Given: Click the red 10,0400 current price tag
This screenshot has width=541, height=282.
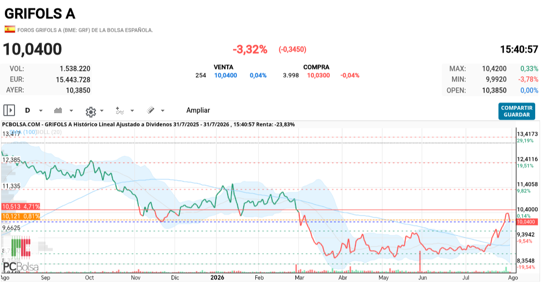Looking at the screenshot, I should pyautogui.click(x=526, y=222).
